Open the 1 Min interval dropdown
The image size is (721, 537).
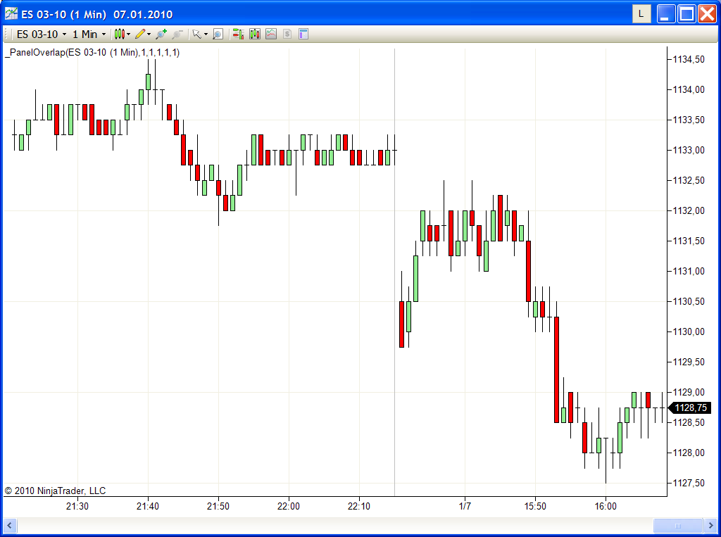coord(89,34)
